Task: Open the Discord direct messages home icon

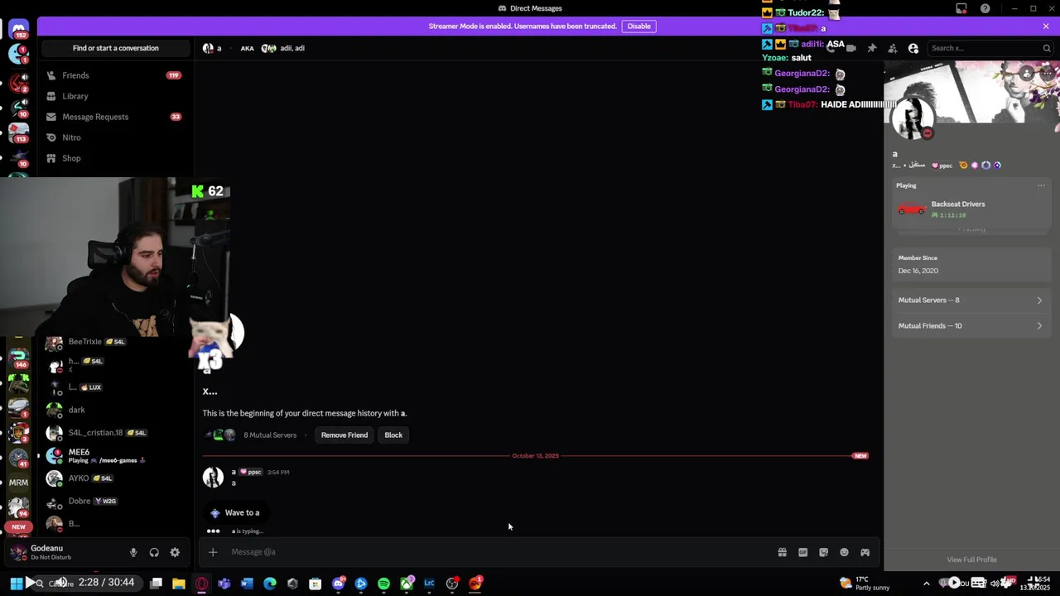Action: click(18, 30)
